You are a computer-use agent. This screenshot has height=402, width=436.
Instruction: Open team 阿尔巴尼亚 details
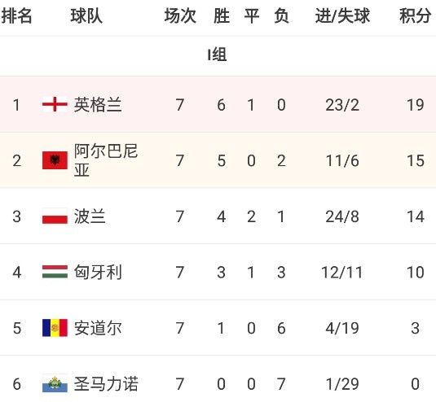click(x=106, y=160)
